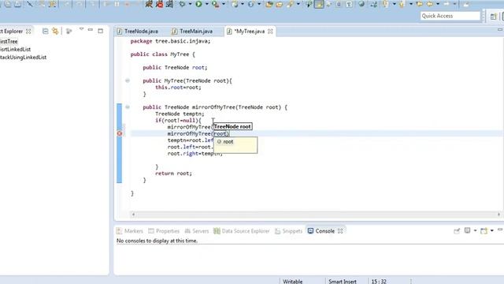Click the green Run button in toolbar

199,4
